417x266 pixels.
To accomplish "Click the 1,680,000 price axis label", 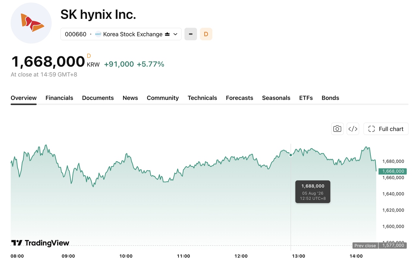I will (x=393, y=161).
